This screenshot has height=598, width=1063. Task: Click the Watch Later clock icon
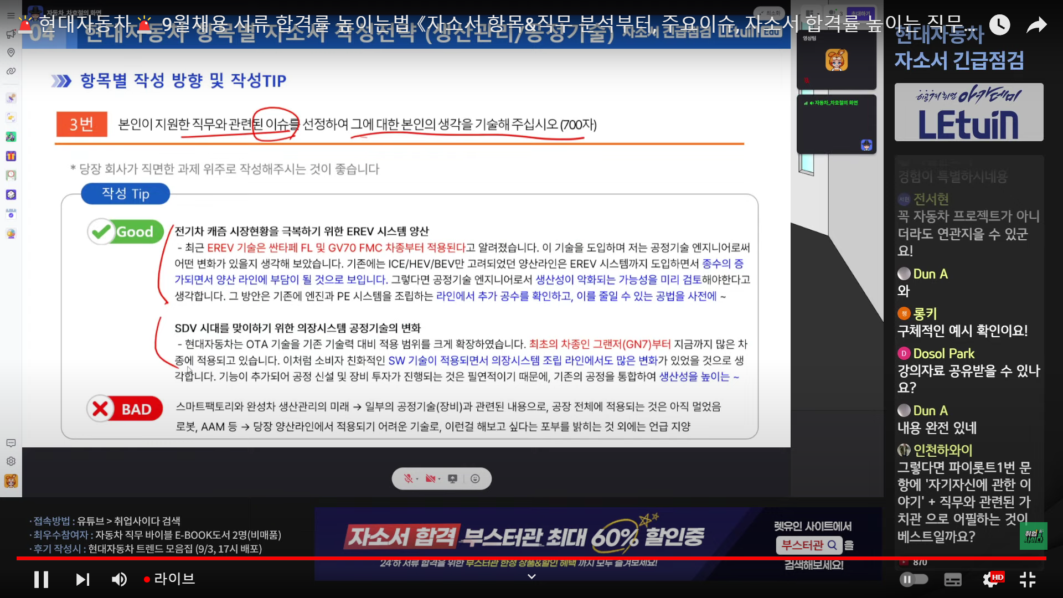click(x=999, y=25)
